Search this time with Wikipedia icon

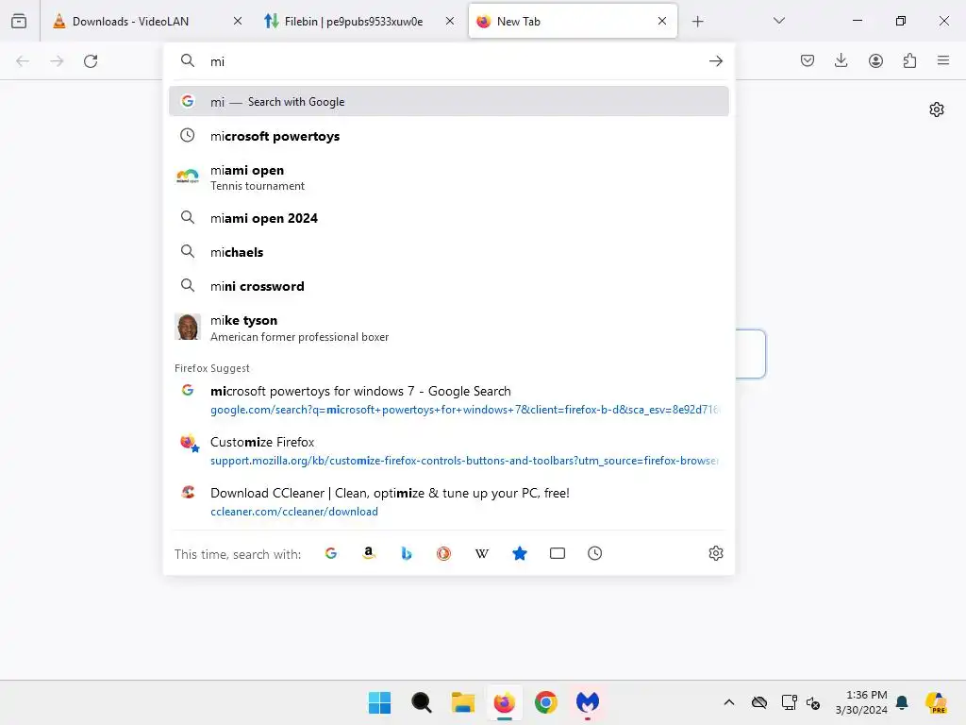(482, 553)
